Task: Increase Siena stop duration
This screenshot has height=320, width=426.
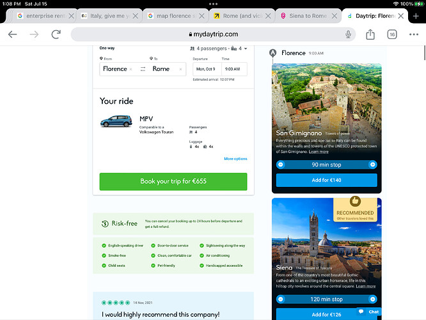Action: [x=373, y=299]
